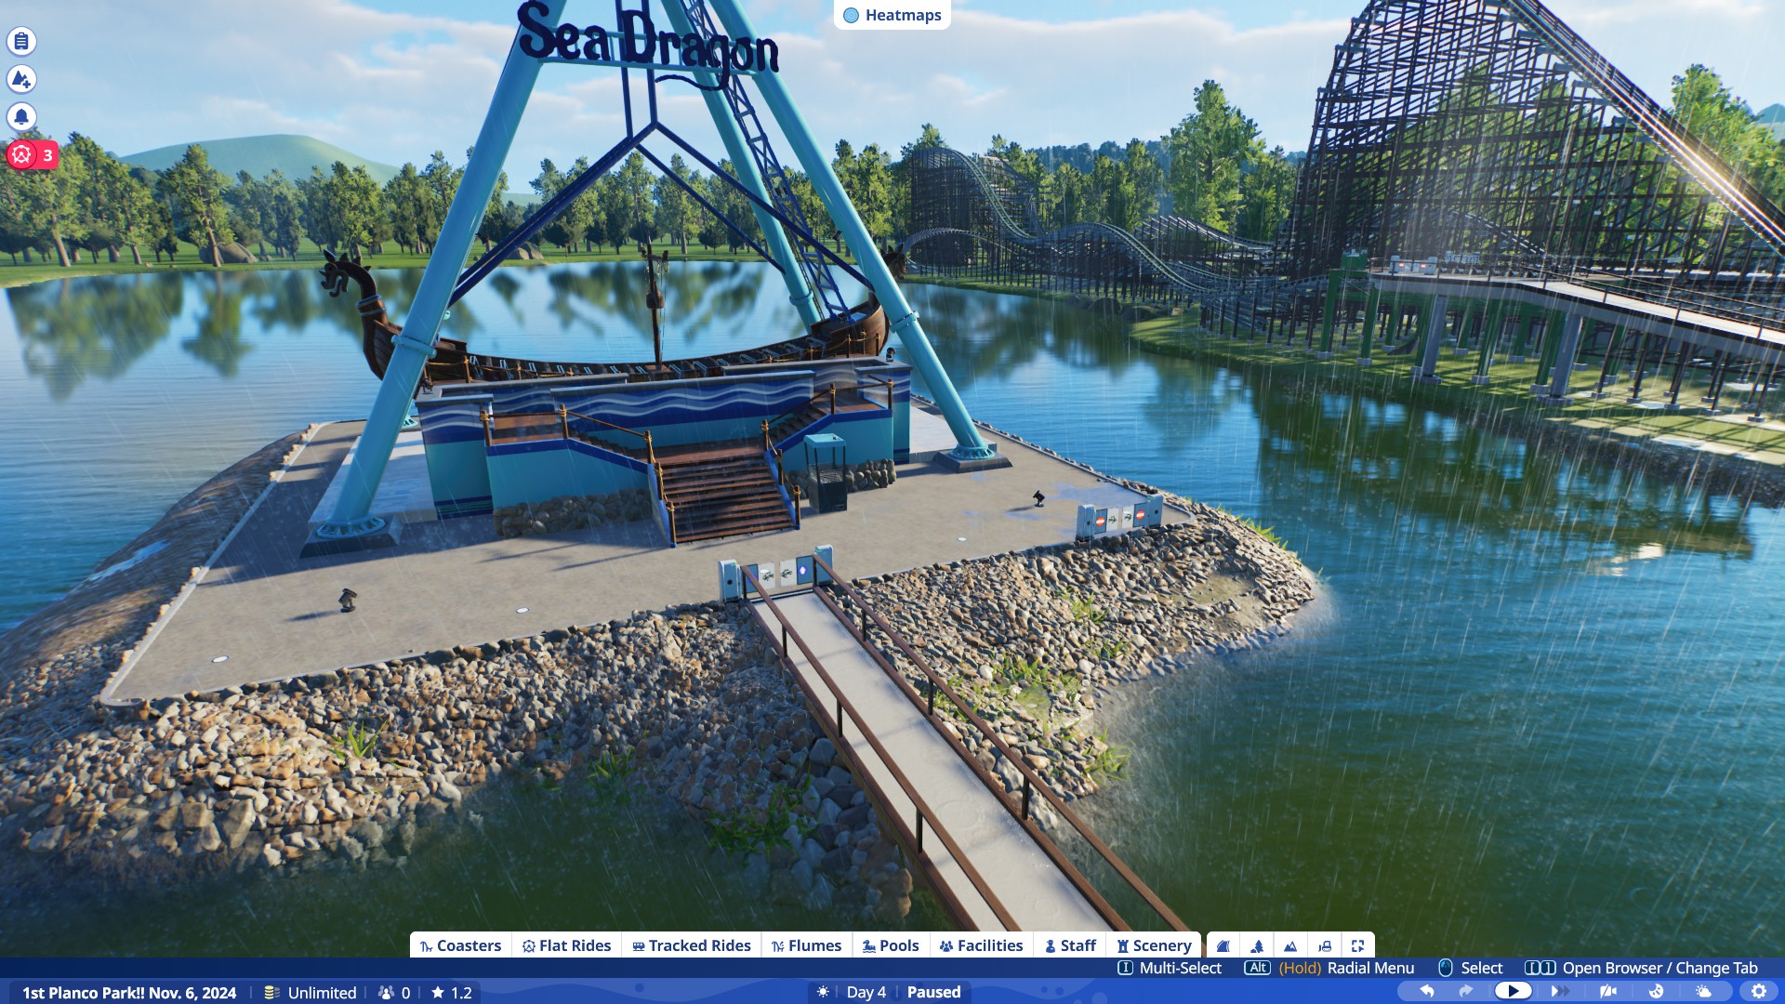This screenshot has height=1004, width=1785.
Task: Open the Tracked Rides tab
Action: (691, 945)
